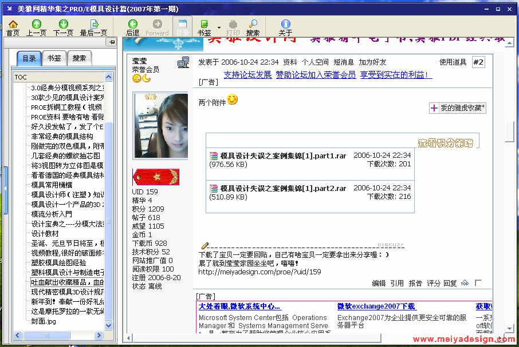Screen dimensions: 519x347
Task: Go to previous page with 上一页
Action: pos(36,27)
